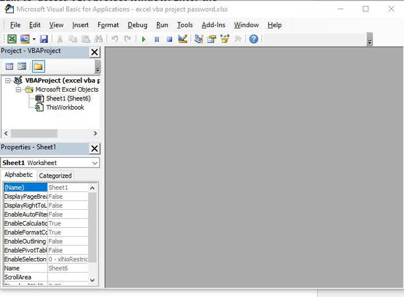Switch to Microsoft Excel view icon

12,39
